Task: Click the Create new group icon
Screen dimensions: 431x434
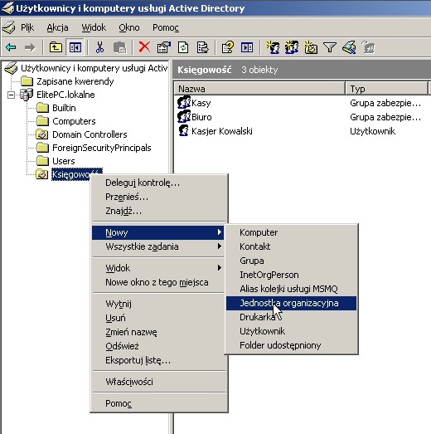Action: [292, 47]
